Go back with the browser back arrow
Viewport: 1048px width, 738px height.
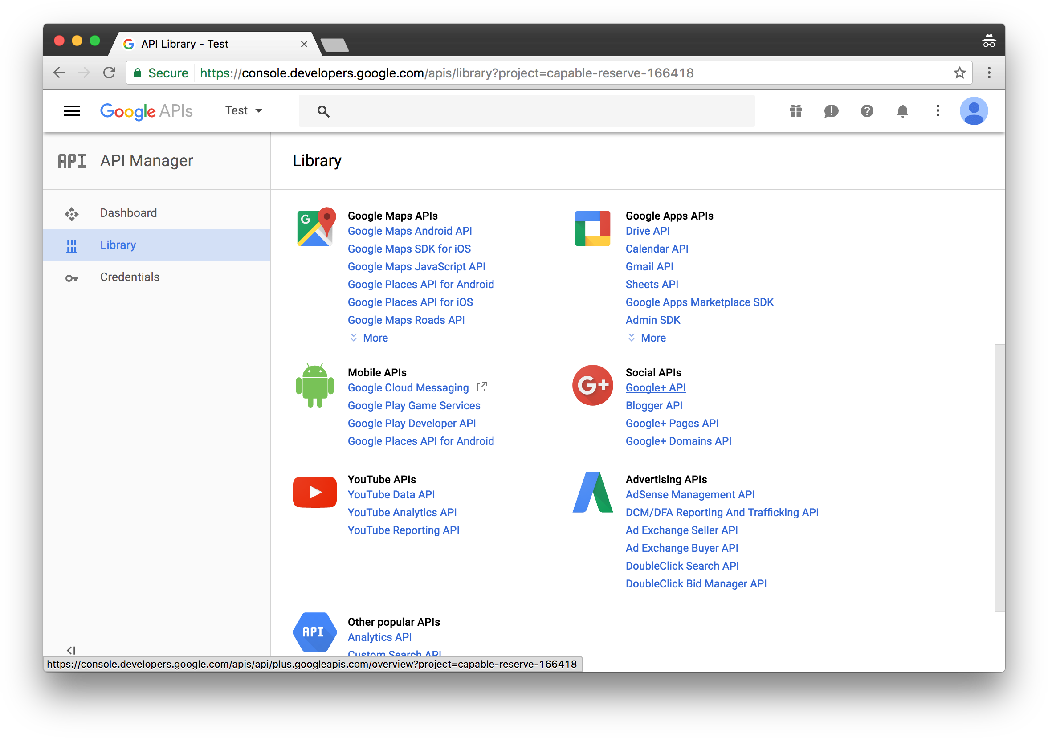pos(59,73)
